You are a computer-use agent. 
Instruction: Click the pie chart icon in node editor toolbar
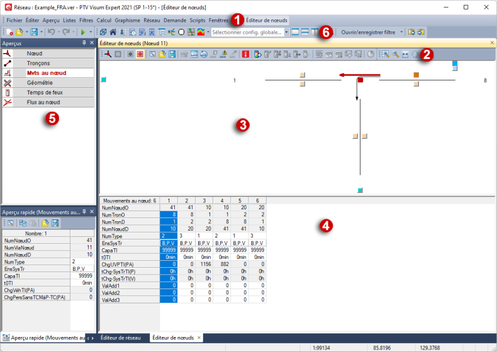370,55
